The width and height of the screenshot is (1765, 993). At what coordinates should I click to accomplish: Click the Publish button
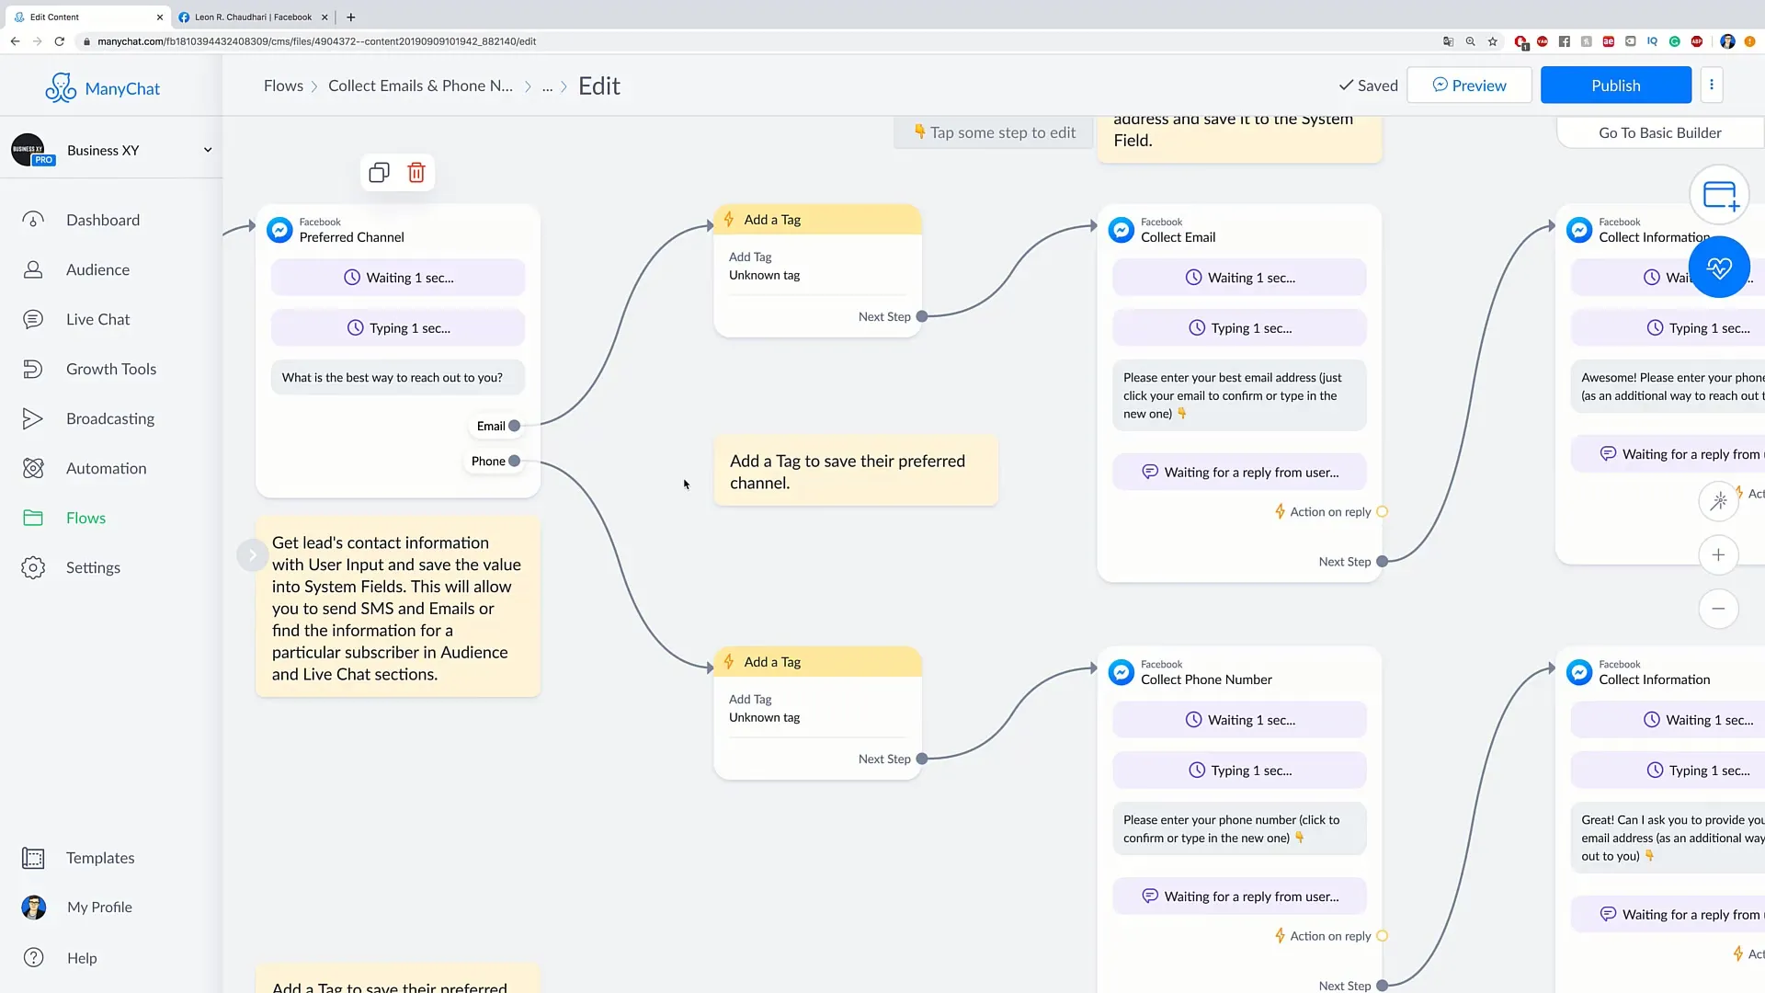(1616, 85)
